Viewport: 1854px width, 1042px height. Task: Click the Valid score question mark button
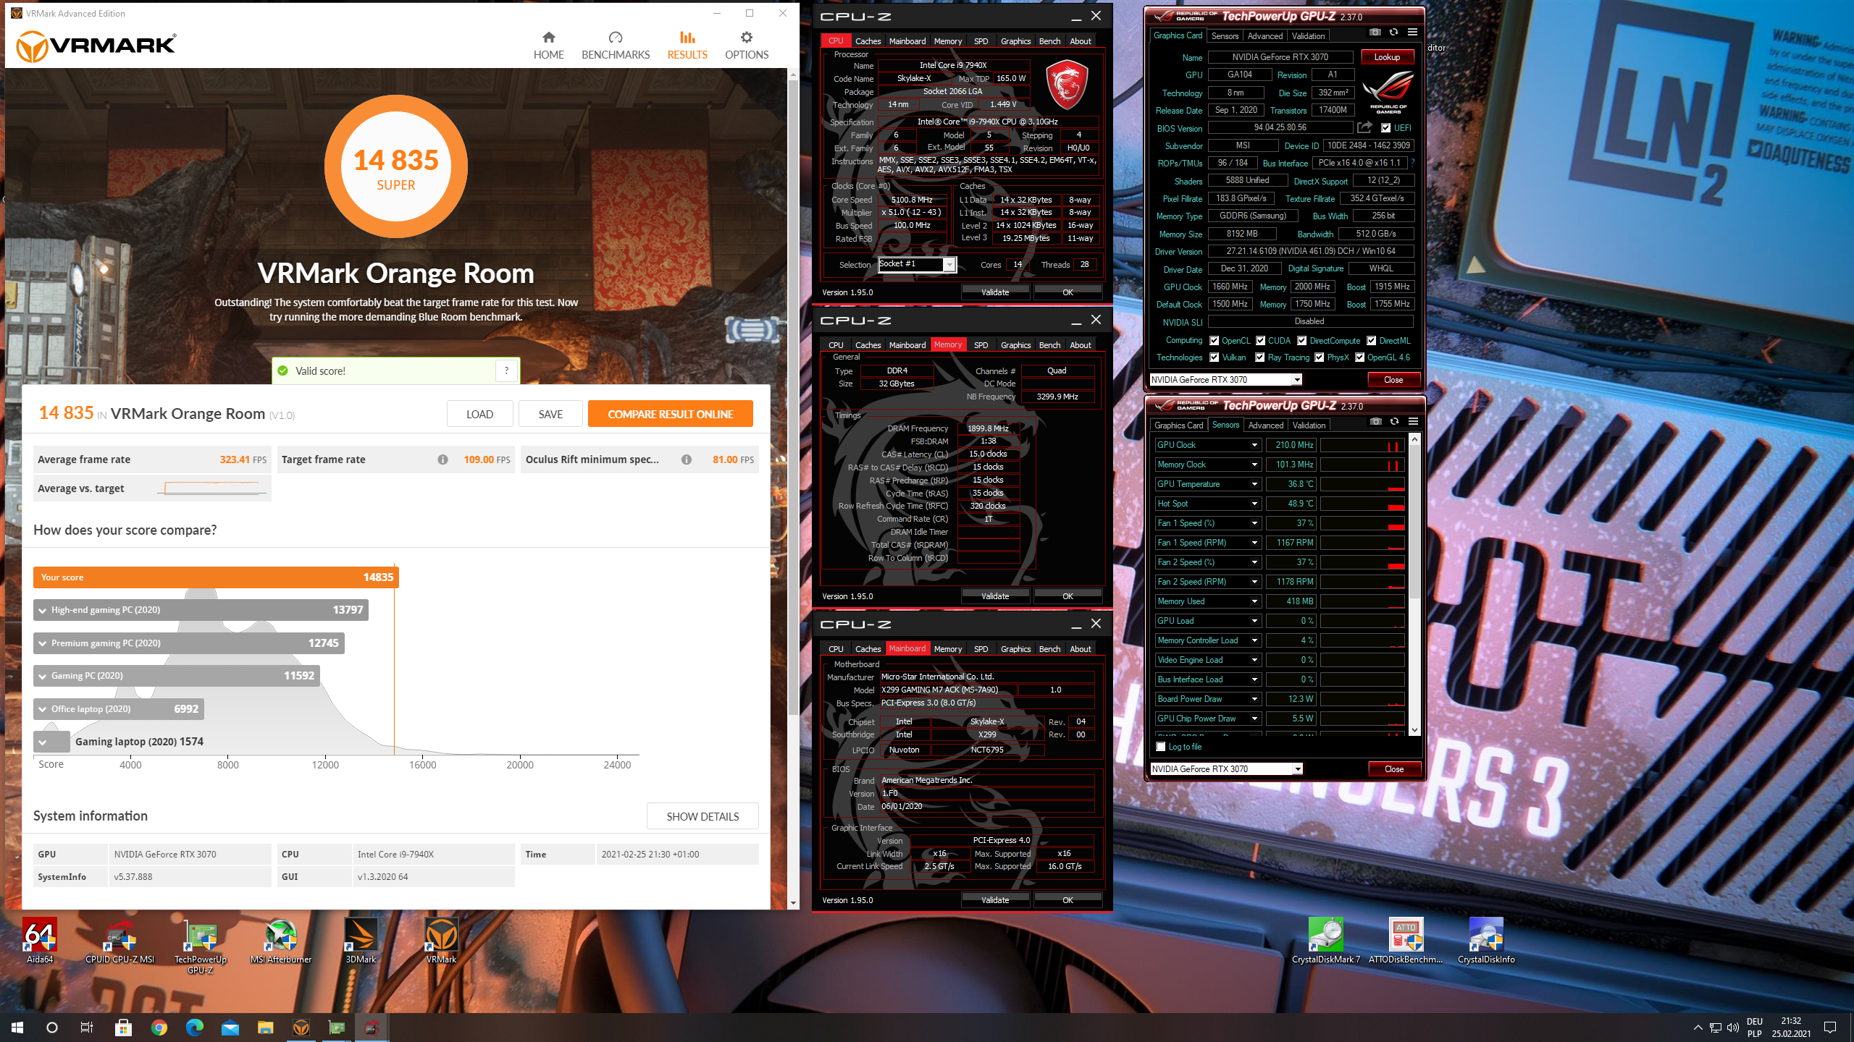pyautogui.click(x=507, y=370)
